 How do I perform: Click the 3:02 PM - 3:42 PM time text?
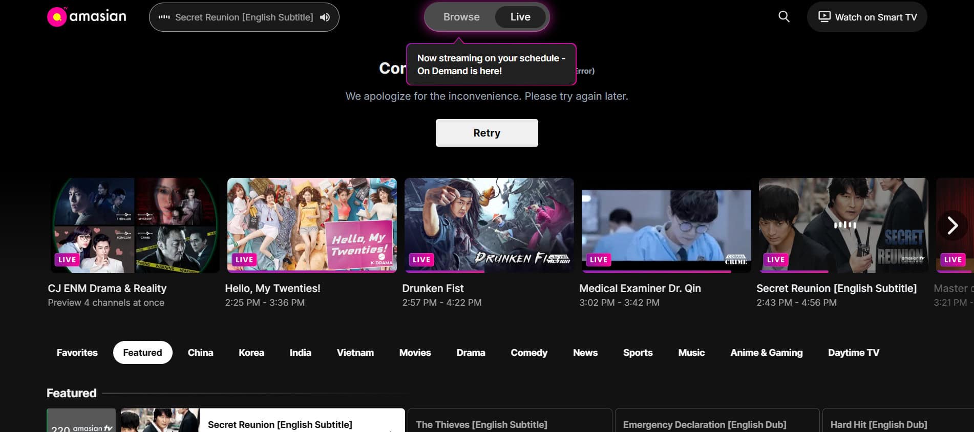pyautogui.click(x=619, y=303)
